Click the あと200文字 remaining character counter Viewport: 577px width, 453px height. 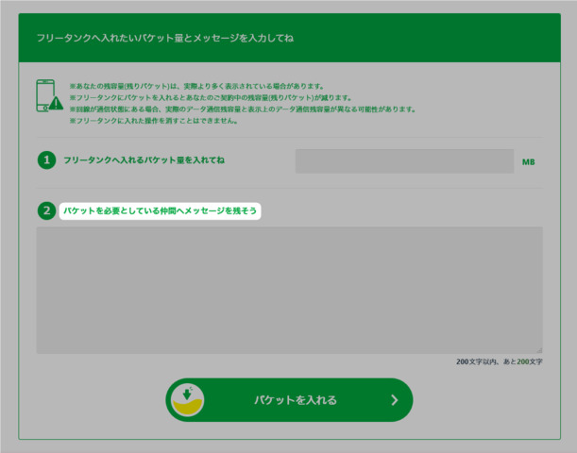(522, 361)
